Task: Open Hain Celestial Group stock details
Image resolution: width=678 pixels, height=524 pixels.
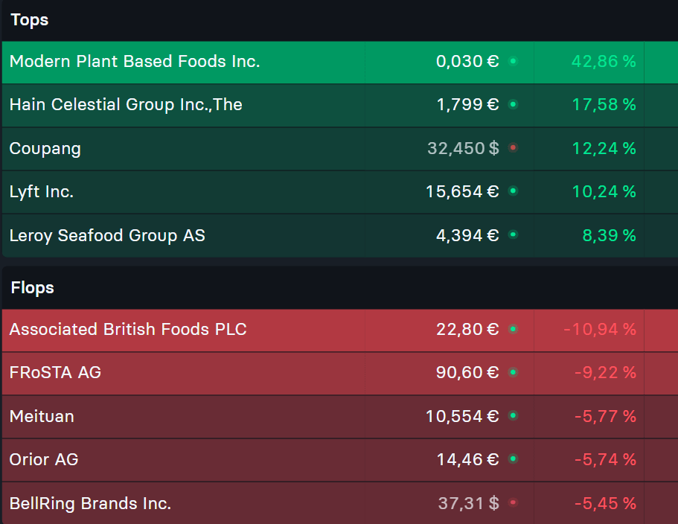Action: (126, 104)
